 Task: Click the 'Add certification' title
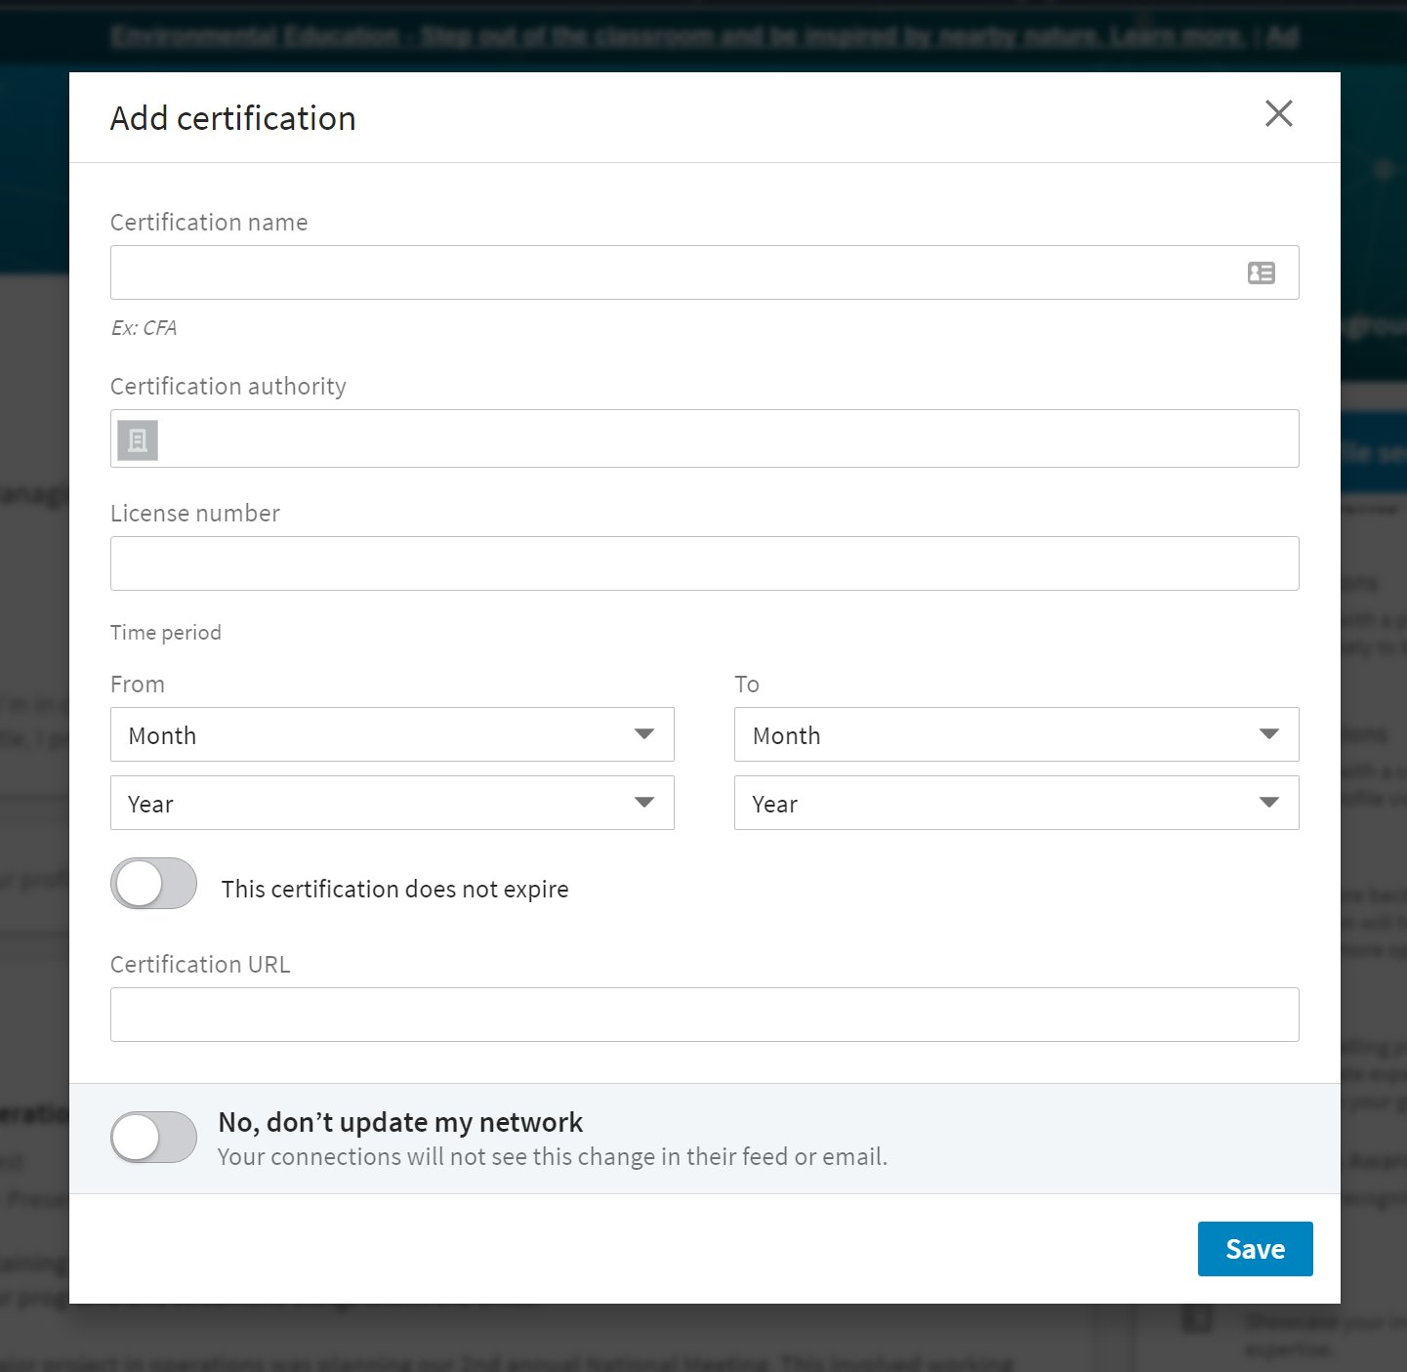click(232, 118)
